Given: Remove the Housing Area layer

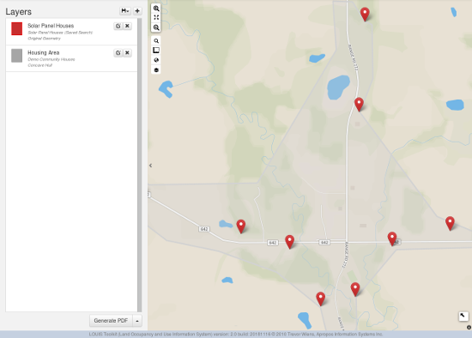Looking at the screenshot, I should (127, 53).
